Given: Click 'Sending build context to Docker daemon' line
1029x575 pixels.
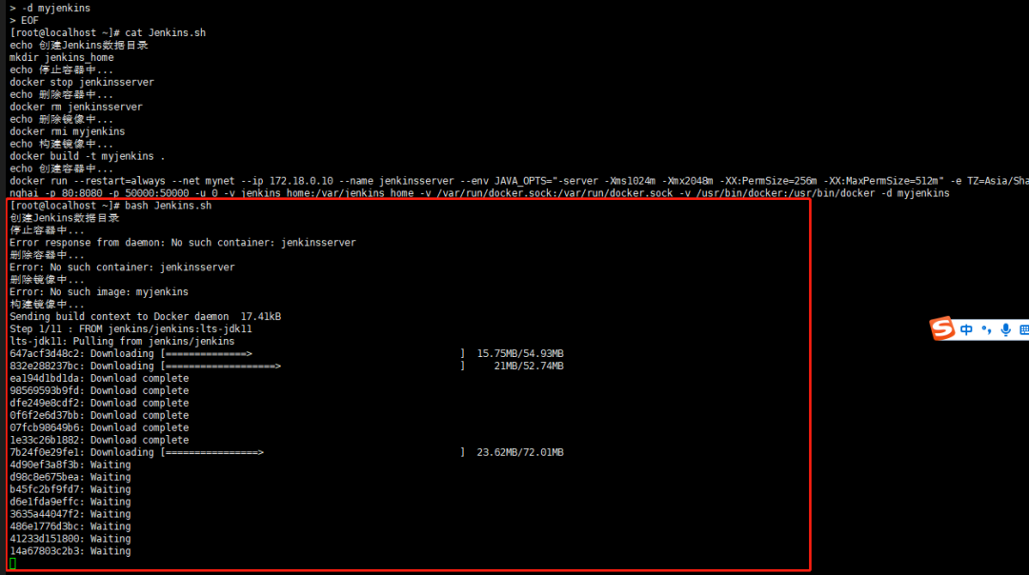Looking at the screenshot, I should tap(145, 317).
